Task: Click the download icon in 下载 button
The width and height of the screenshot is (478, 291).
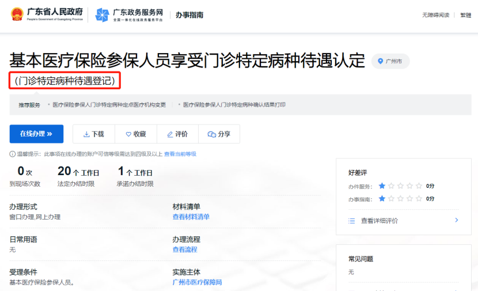Action: (x=86, y=134)
